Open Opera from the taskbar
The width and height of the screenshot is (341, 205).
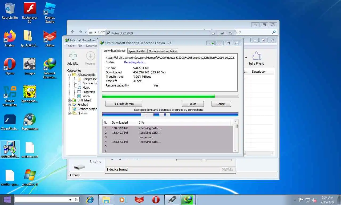click(156, 200)
